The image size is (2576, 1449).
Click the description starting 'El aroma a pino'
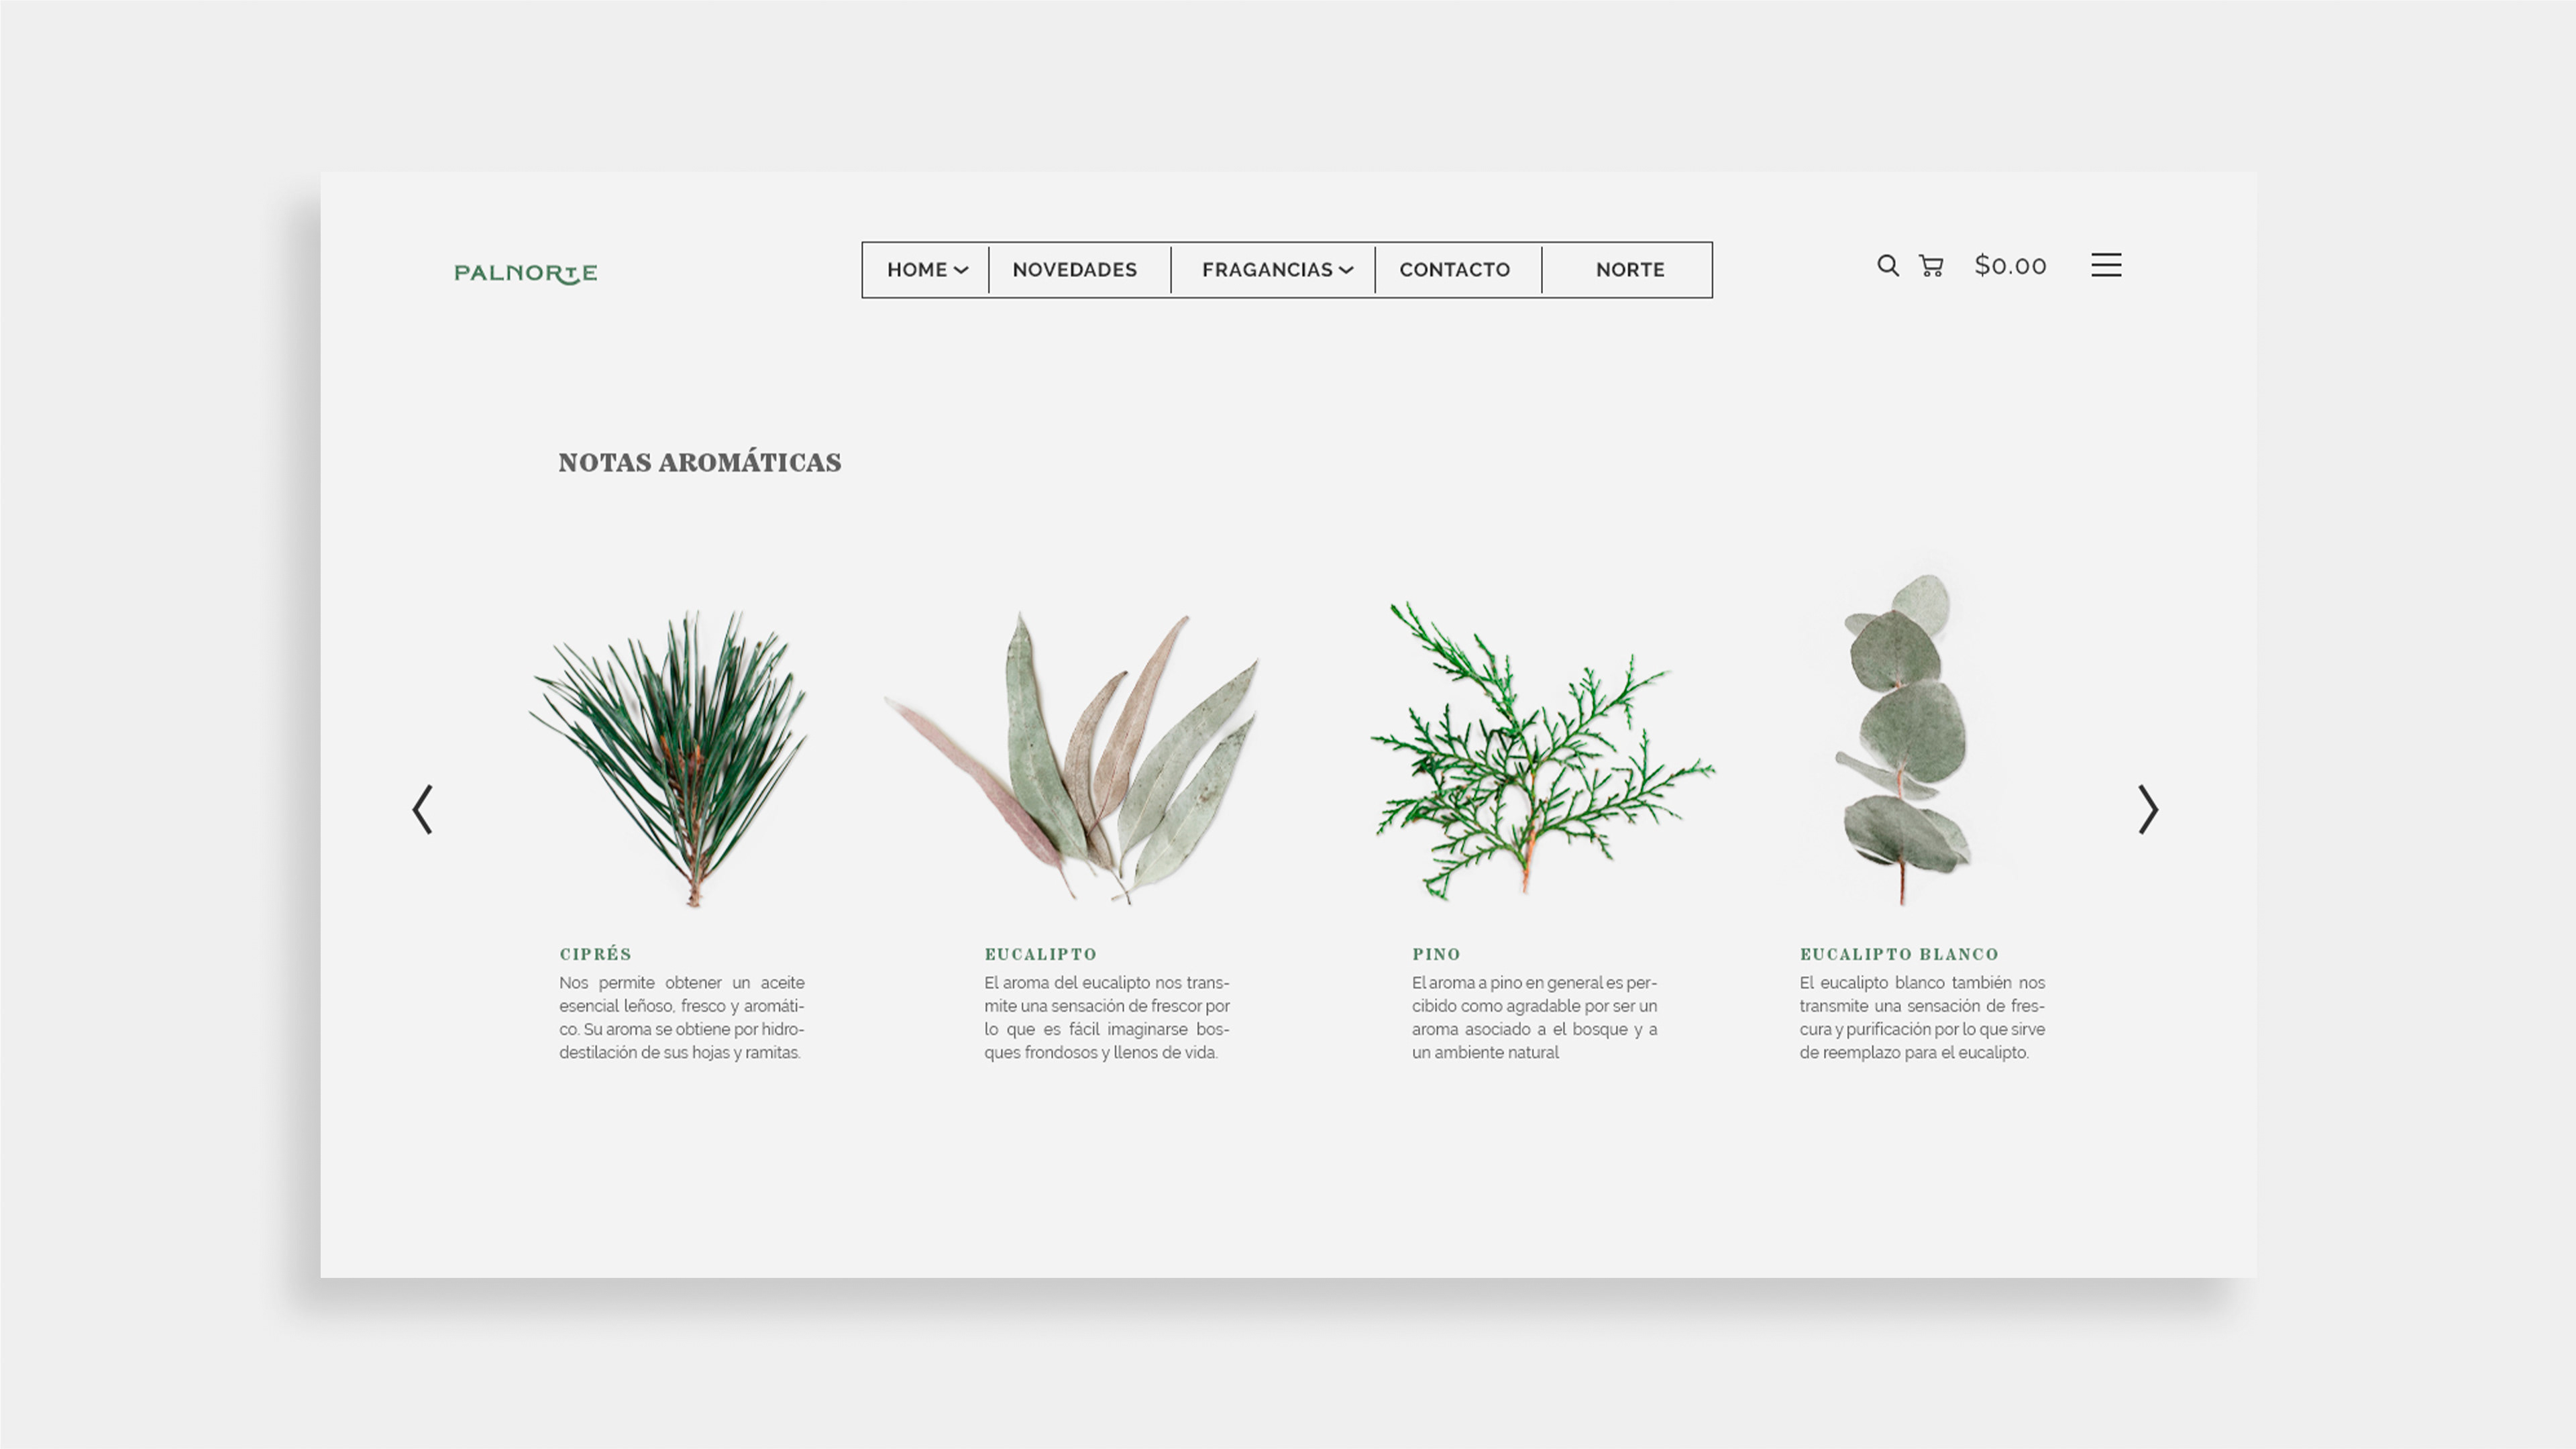click(x=1535, y=1017)
